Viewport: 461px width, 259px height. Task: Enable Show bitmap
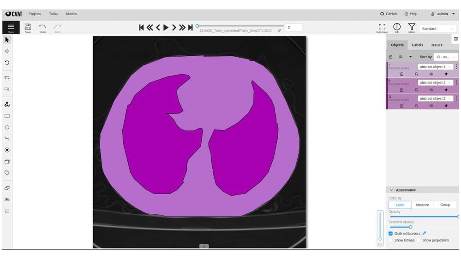pos(390,240)
